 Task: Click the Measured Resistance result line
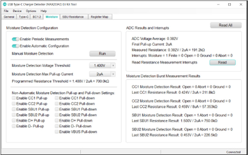tap(168, 50)
